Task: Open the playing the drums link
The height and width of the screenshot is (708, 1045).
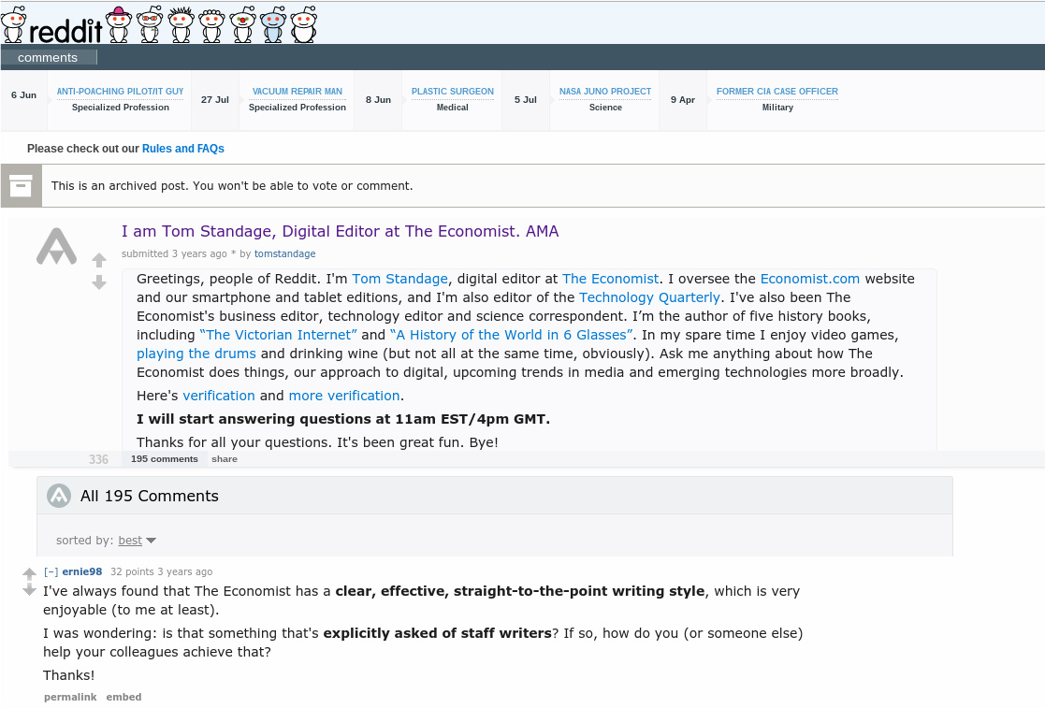Action: point(196,353)
